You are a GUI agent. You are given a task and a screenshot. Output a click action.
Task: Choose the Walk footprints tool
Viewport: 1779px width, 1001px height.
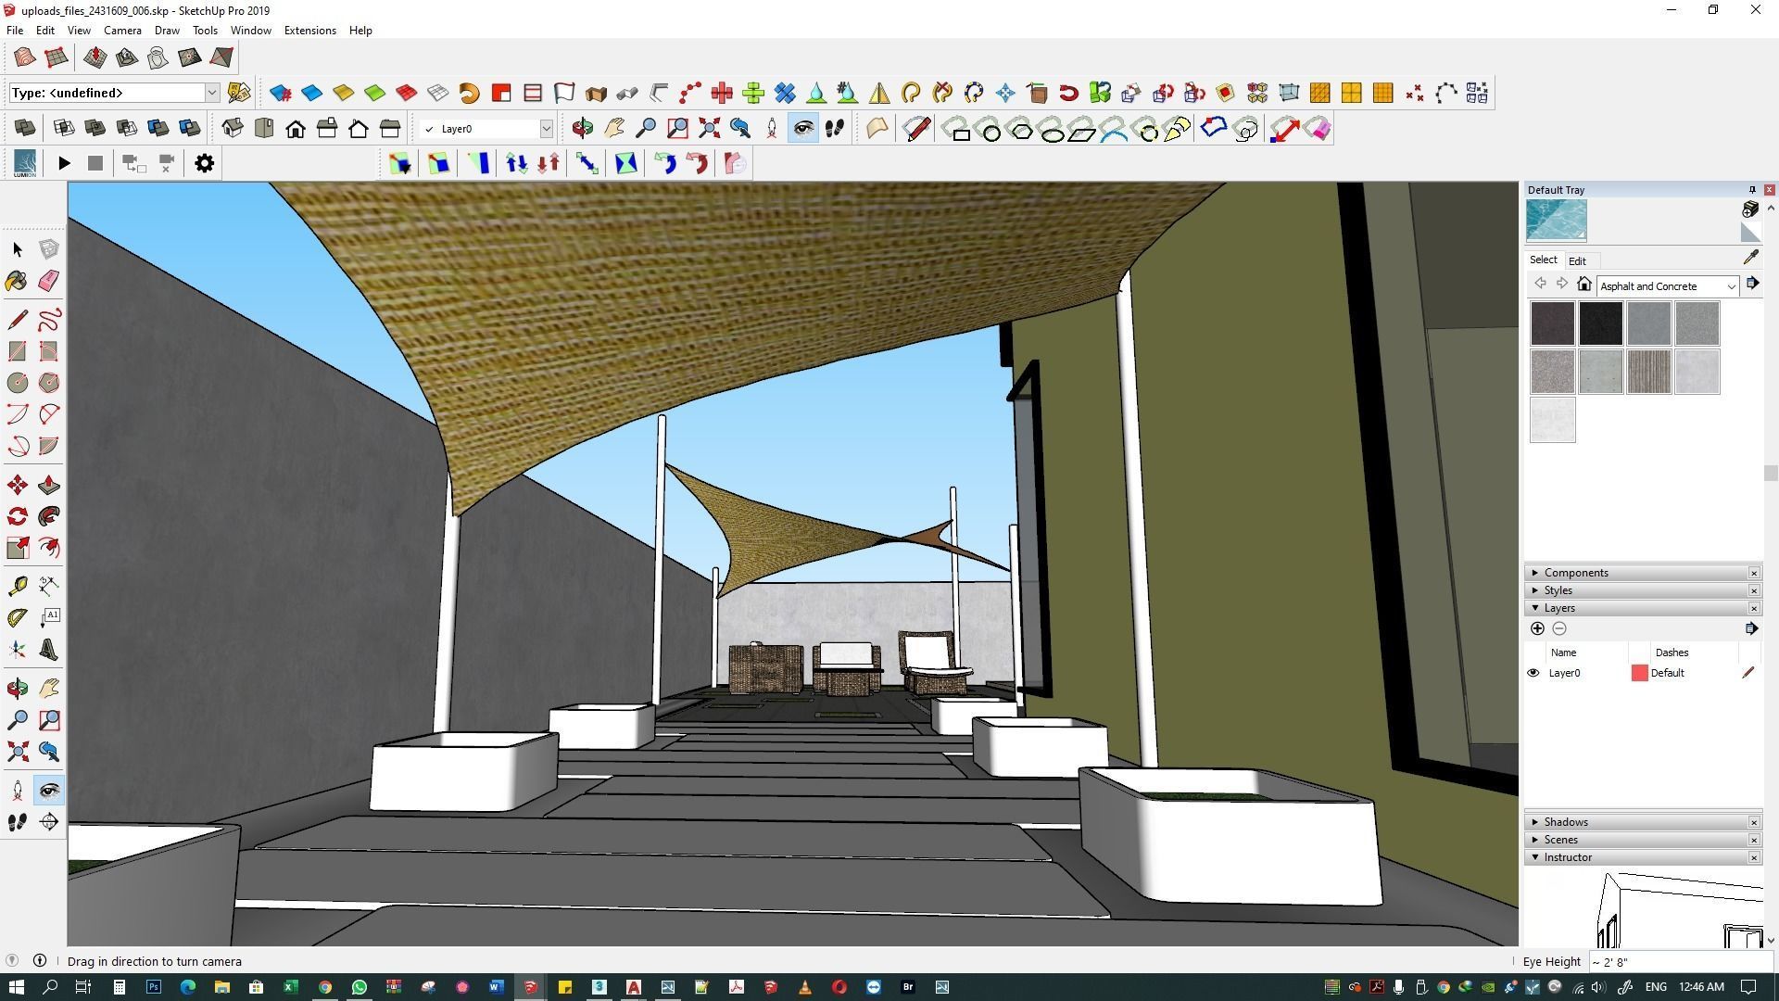(x=17, y=822)
